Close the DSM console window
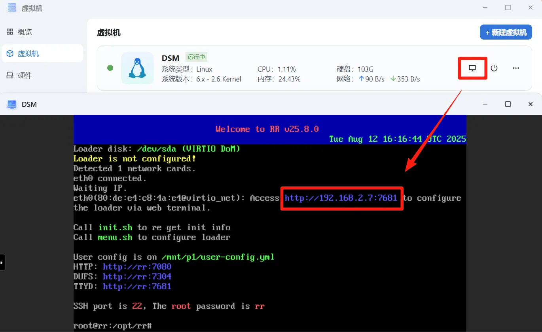 tap(531, 104)
